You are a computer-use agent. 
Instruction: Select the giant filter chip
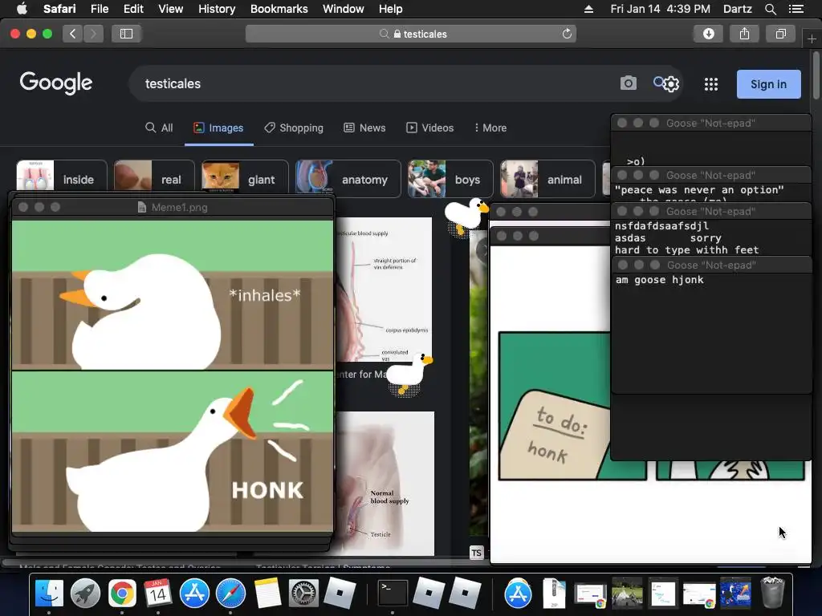point(245,180)
